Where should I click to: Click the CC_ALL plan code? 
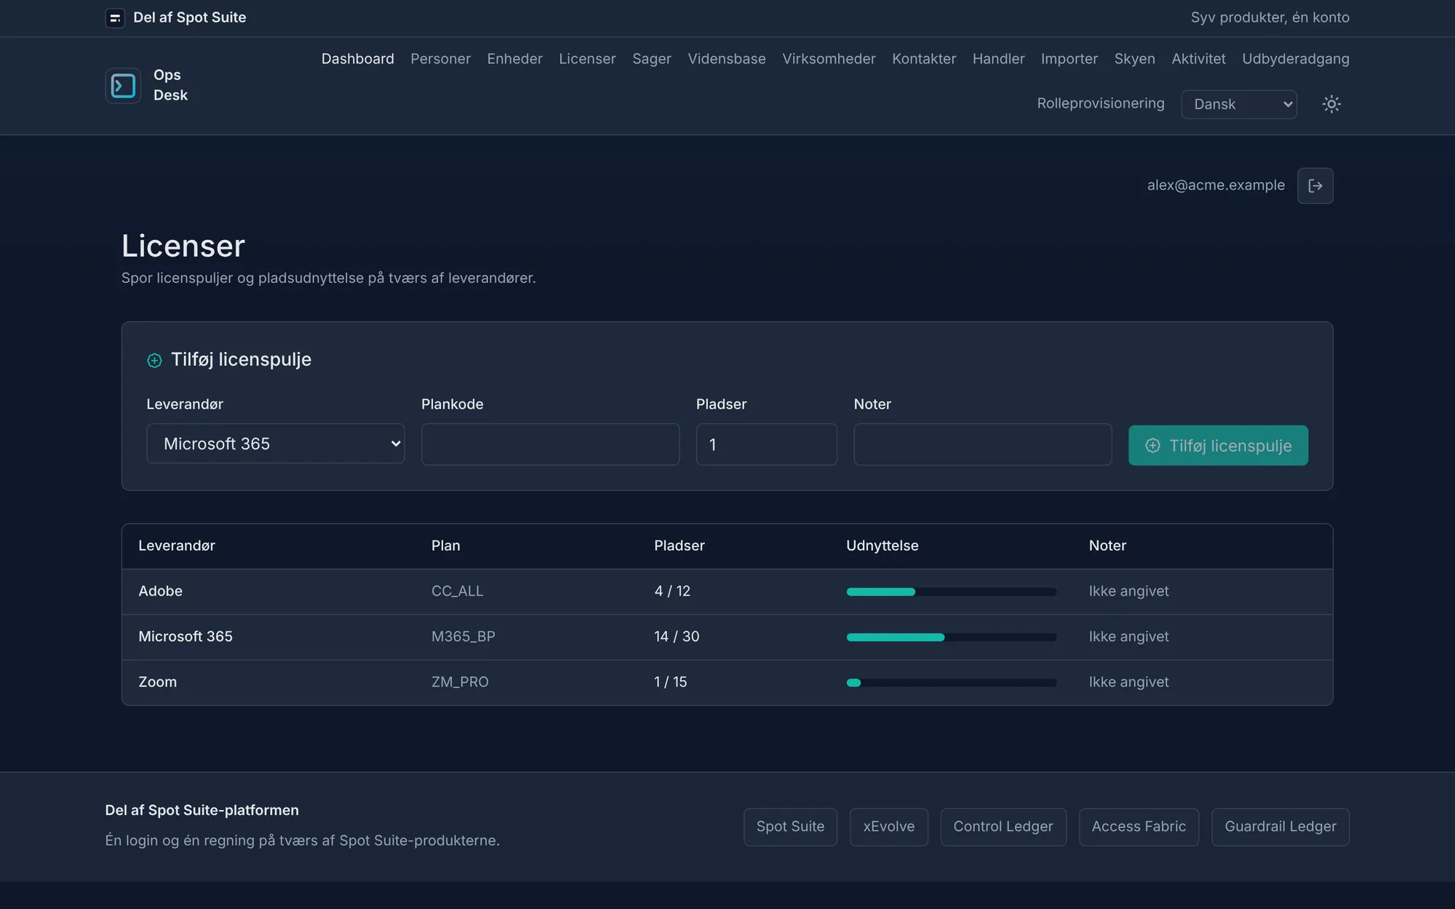[x=457, y=591]
